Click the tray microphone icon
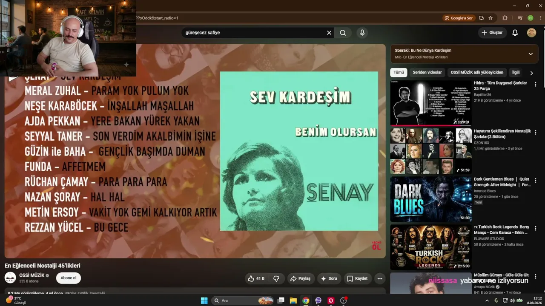Screen dimensions: 545x306 point(496,300)
